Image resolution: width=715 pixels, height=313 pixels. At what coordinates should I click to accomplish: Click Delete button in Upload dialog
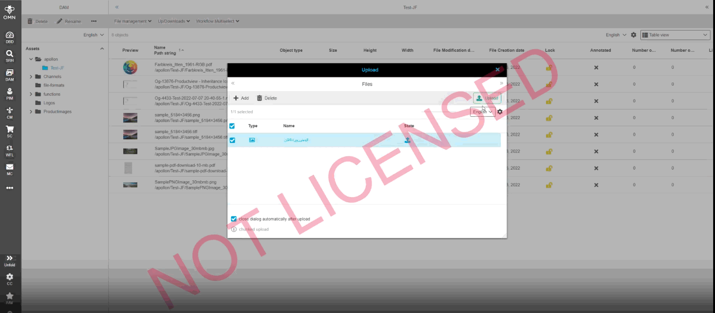tap(267, 98)
